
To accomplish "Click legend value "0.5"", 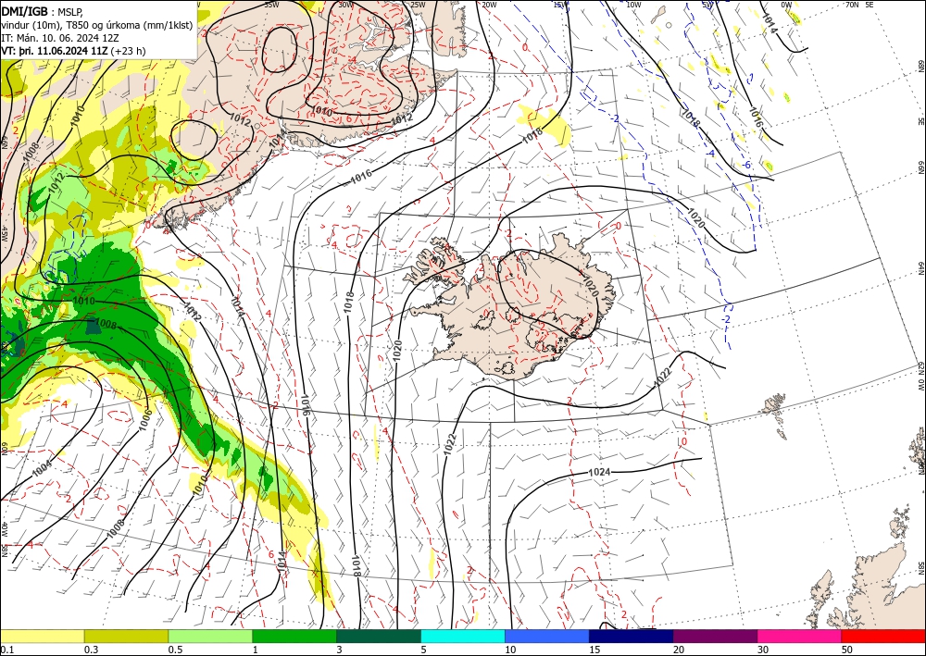I will point(175,650).
